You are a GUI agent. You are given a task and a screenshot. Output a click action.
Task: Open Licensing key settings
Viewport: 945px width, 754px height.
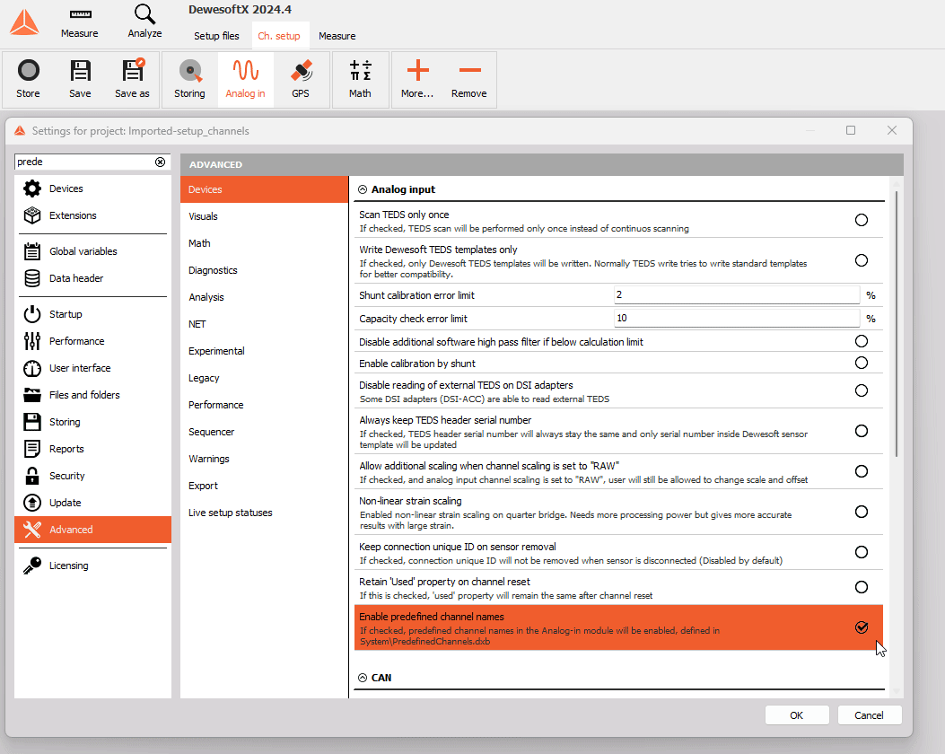pos(92,565)
